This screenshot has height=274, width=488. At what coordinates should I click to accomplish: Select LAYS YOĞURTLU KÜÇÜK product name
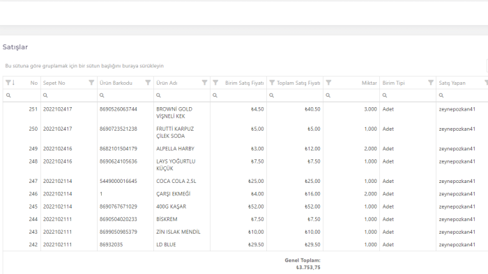tap(176, 165)
